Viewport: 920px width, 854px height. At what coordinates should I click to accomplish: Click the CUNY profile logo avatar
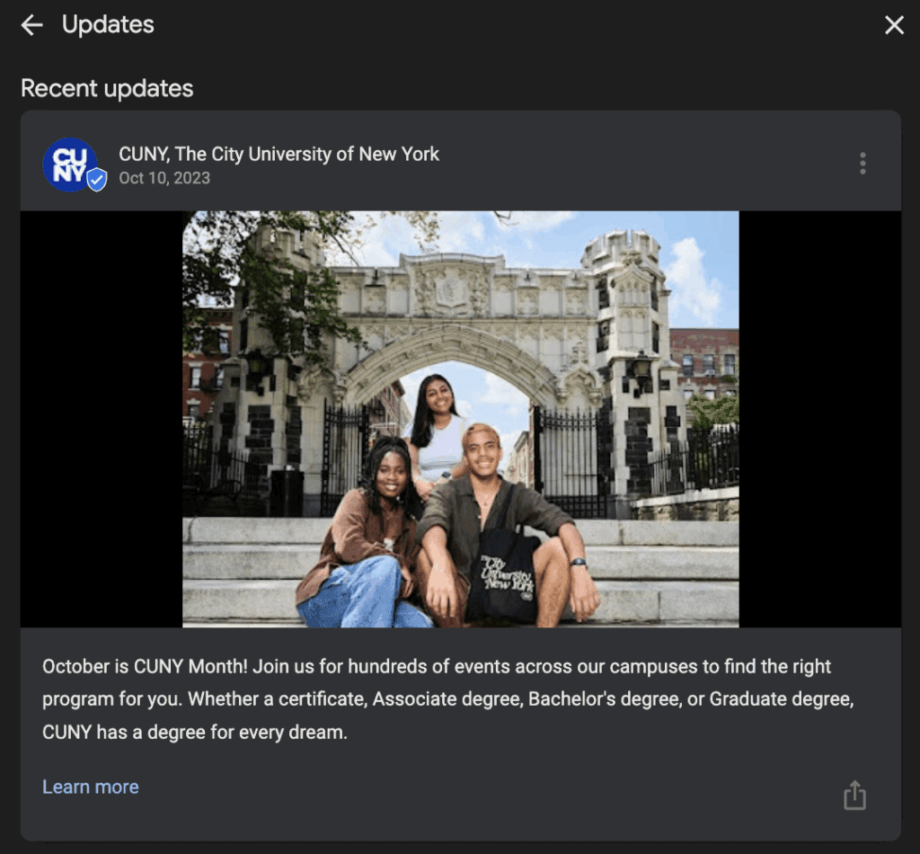point(72,163)
